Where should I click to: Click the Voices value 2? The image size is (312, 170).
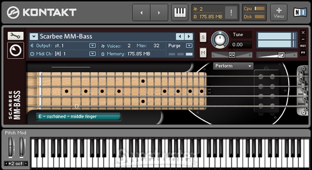pyautogui.click(x=129, y=46)
